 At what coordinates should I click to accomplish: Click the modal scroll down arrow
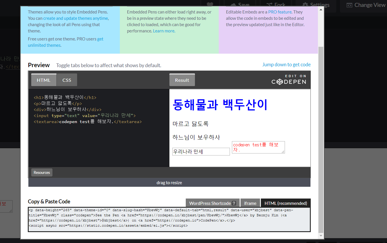[x=321, y=236]
